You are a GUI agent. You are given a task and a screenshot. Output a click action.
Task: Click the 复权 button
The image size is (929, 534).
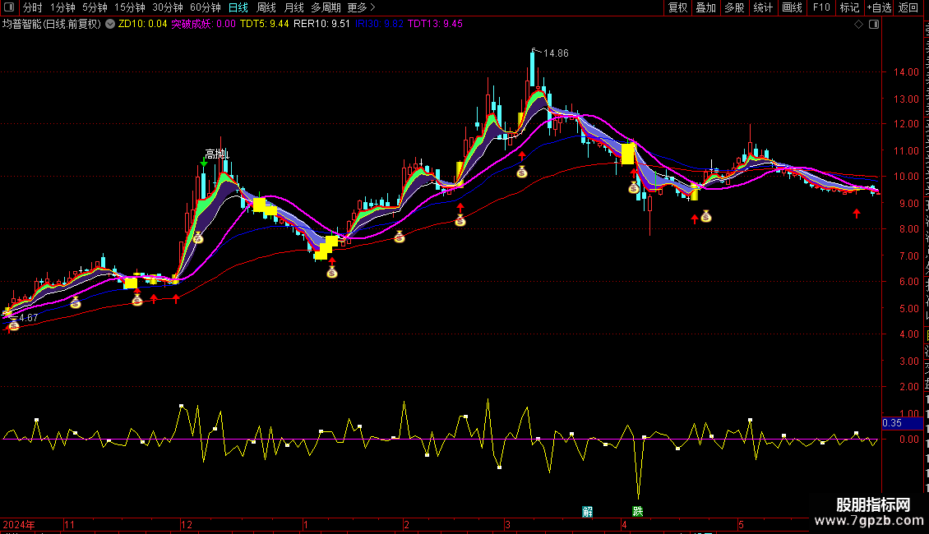click(677, 7)
